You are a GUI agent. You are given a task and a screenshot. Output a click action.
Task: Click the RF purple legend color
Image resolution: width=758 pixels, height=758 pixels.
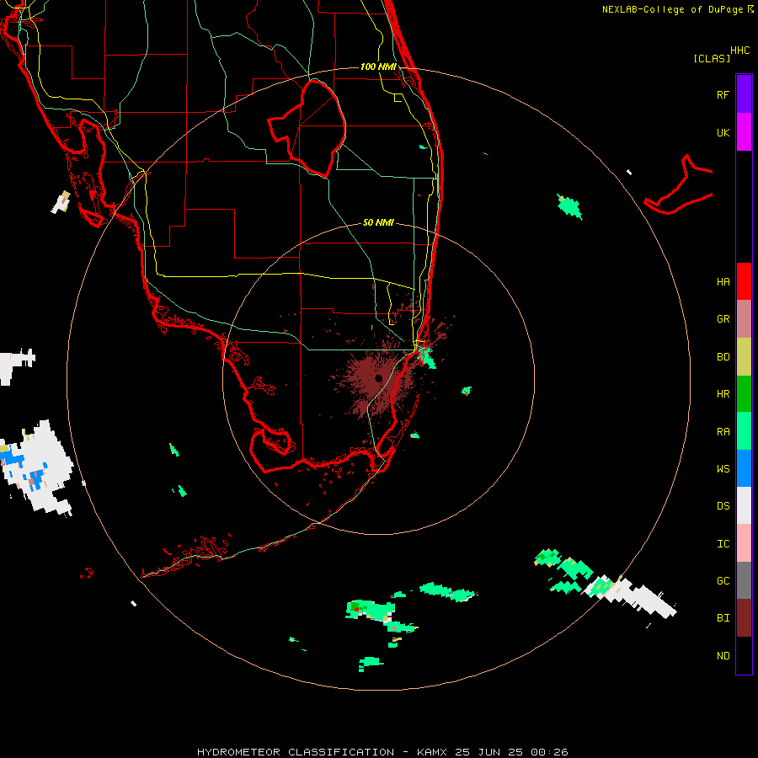(x=744, y=93)
